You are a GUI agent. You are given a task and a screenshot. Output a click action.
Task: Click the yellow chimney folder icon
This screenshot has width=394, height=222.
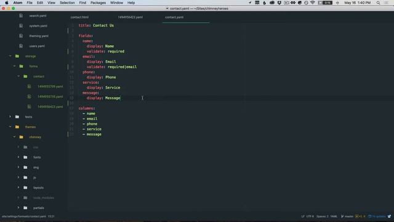click(22, 137)
